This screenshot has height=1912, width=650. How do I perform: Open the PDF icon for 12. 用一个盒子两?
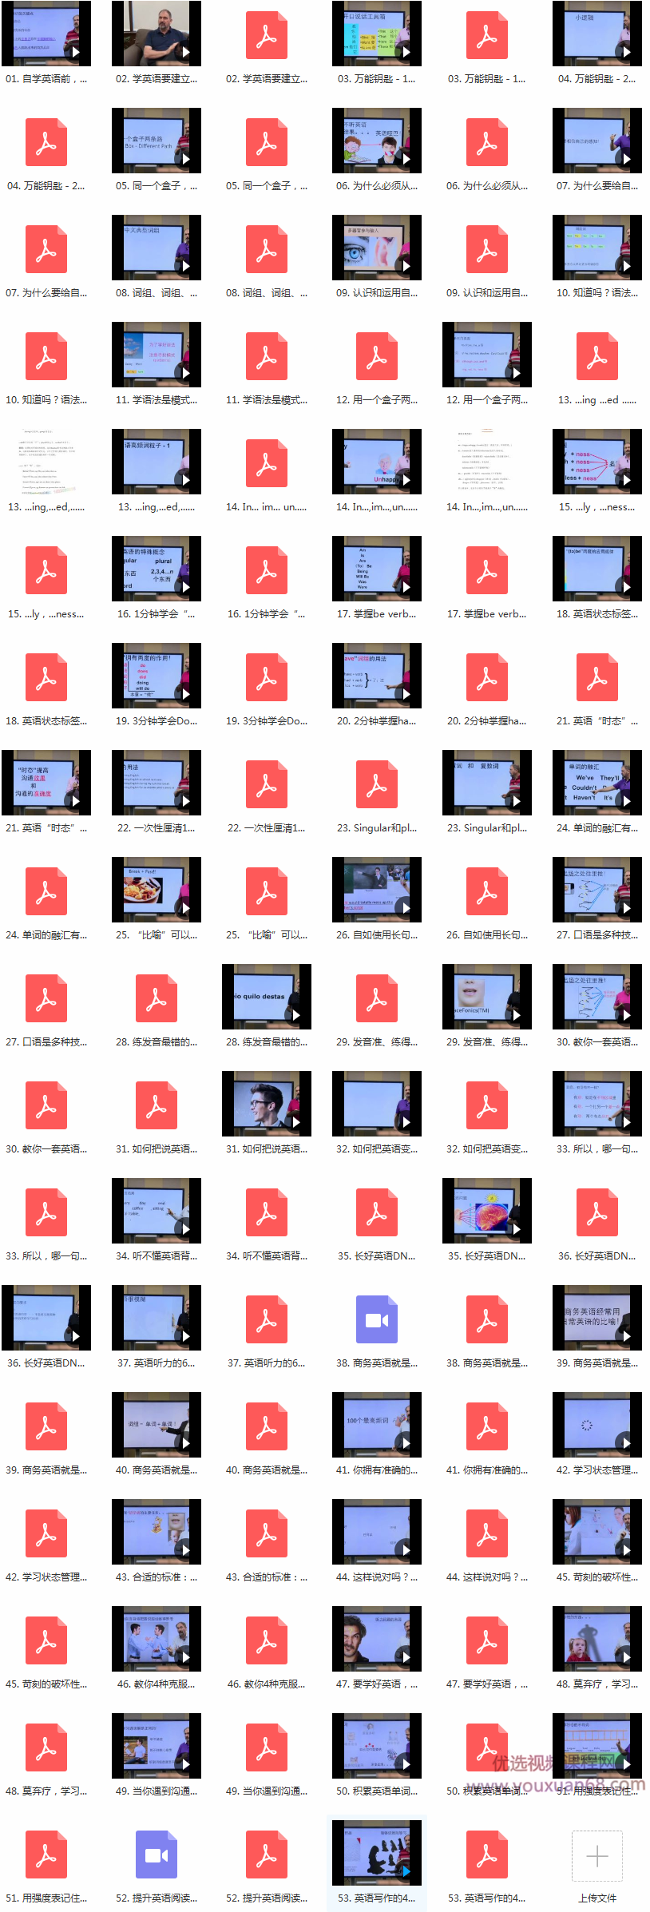(376, 356)
